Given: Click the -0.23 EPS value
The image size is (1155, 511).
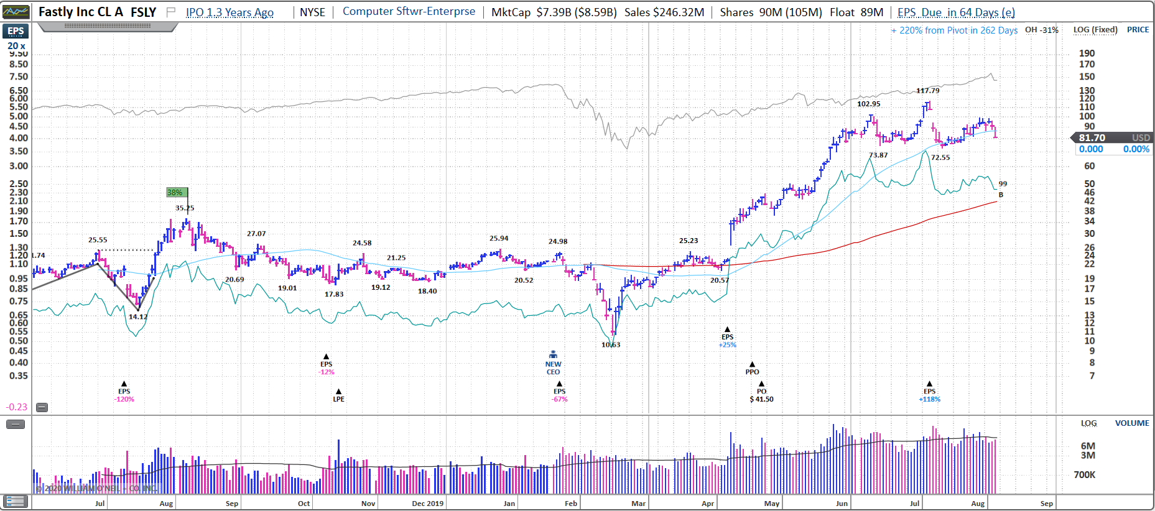Looking at the screenshot, I should tap(17, 407).
